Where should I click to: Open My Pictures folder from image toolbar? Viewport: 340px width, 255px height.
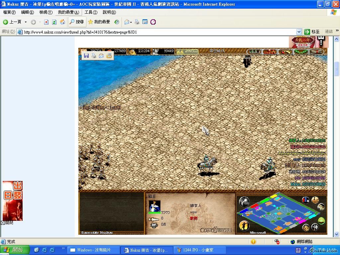coord(109,56)
